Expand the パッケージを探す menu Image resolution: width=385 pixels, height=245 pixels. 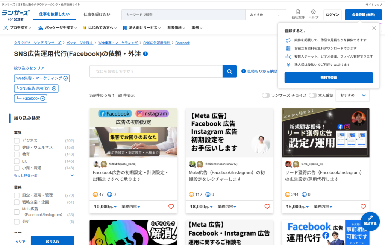pos(57,28)
